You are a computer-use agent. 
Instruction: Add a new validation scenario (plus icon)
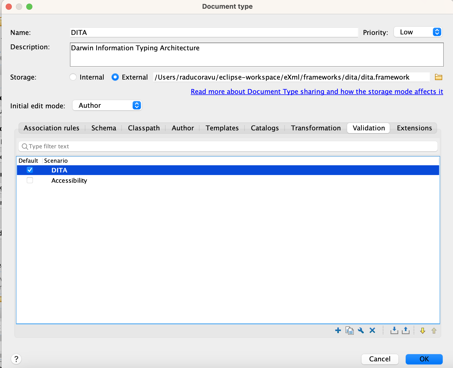338,330
